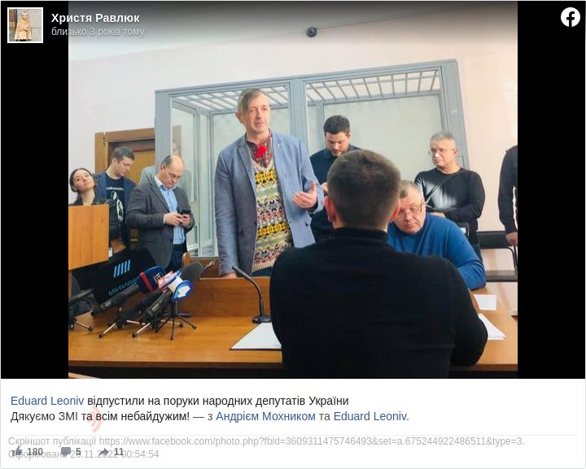Viewport: 586px width, 469px height.
Task: Click the Facebook logo icon
Action: (570, 17)
